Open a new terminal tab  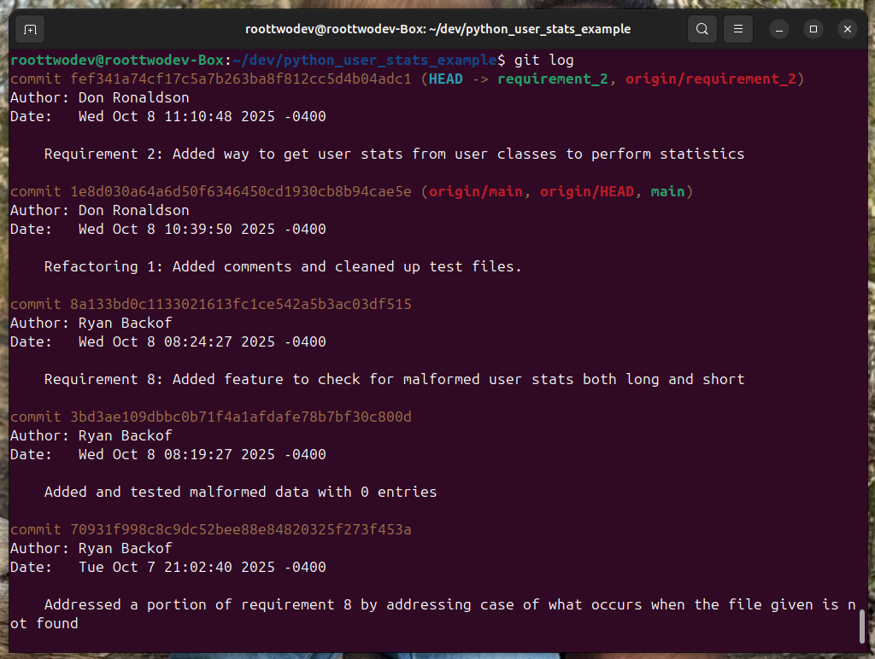[x=29, y=28]
